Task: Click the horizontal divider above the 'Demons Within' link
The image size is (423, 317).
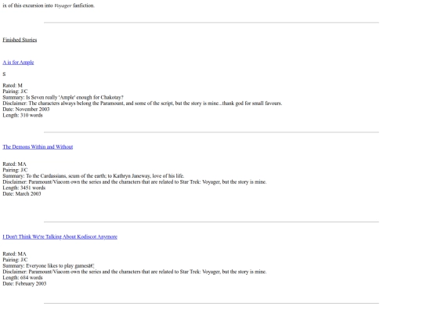Action: [x=211, y=132]
